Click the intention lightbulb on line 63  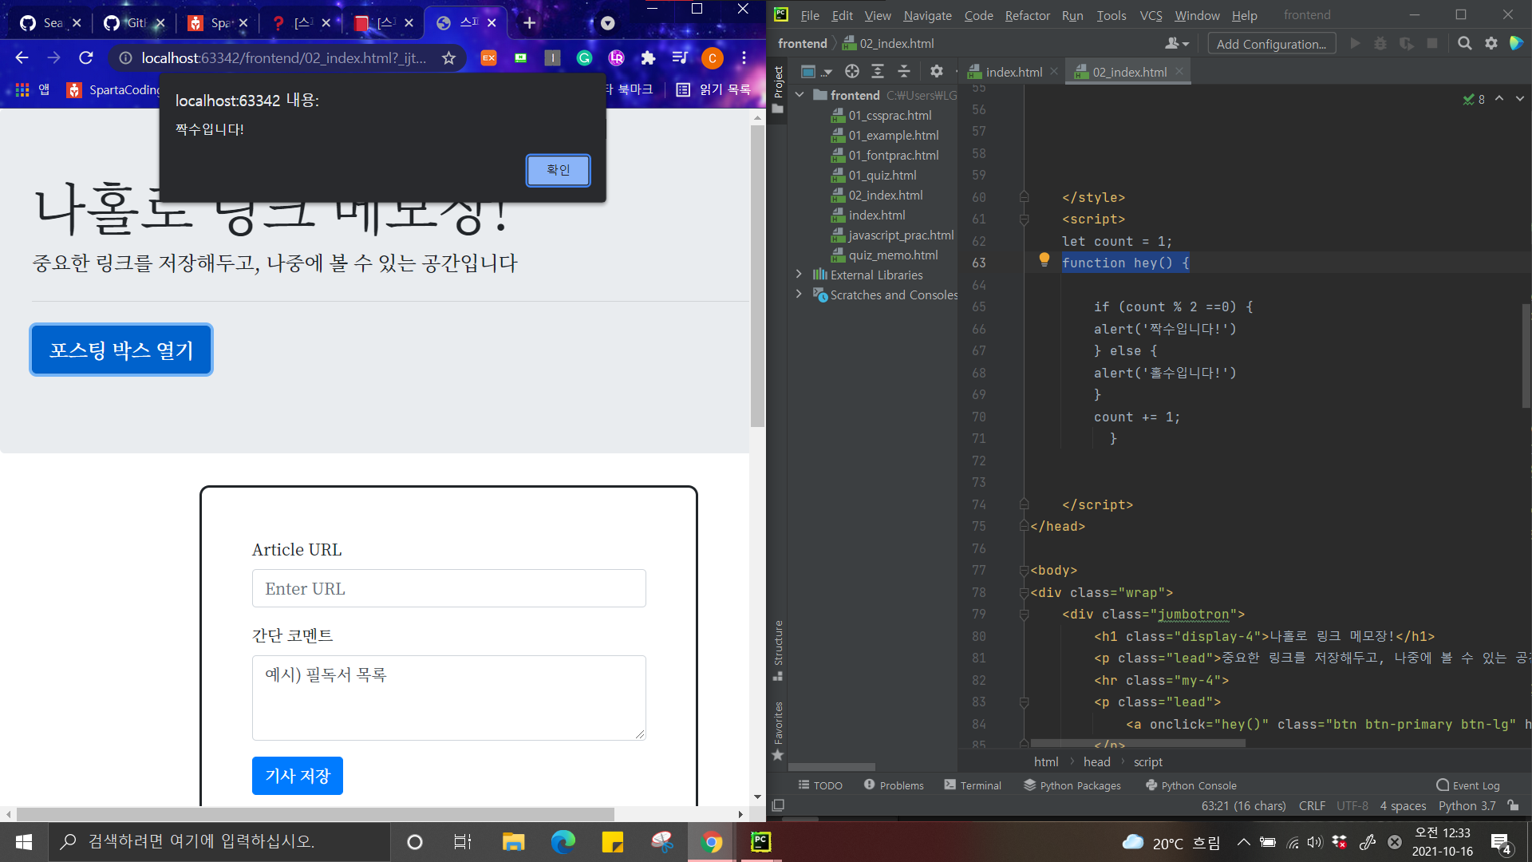[1044, 259]
